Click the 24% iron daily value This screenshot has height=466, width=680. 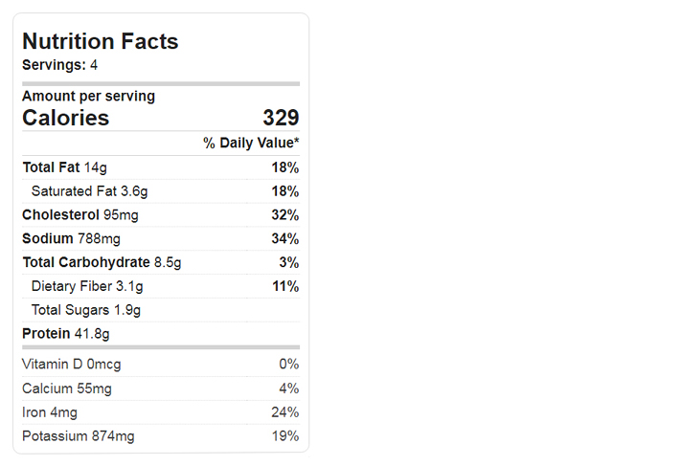click(x=284, y=412)
